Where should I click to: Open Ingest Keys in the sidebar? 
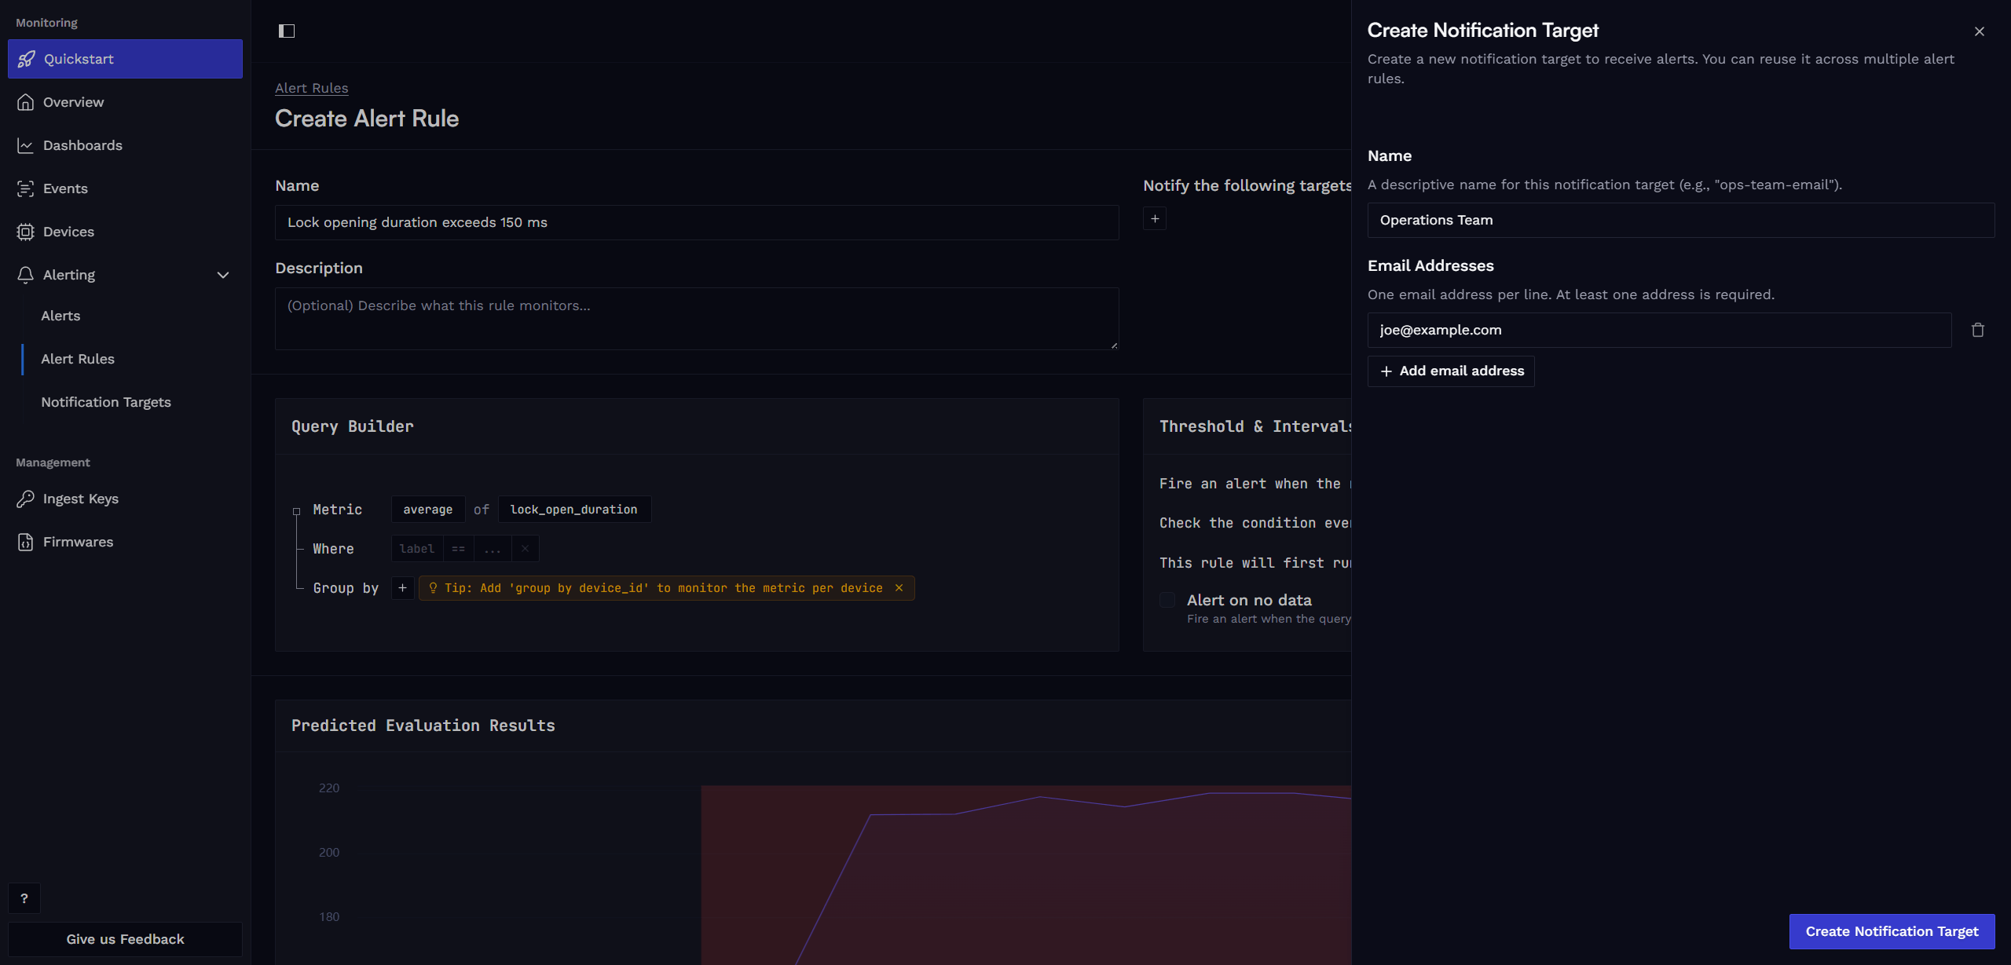point(80,499)
